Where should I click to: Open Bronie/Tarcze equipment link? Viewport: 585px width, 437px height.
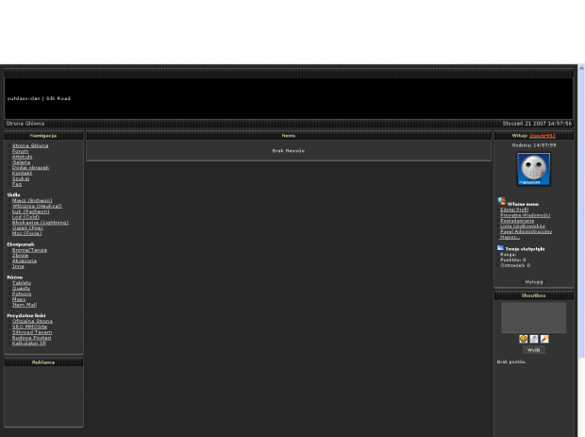29,249
